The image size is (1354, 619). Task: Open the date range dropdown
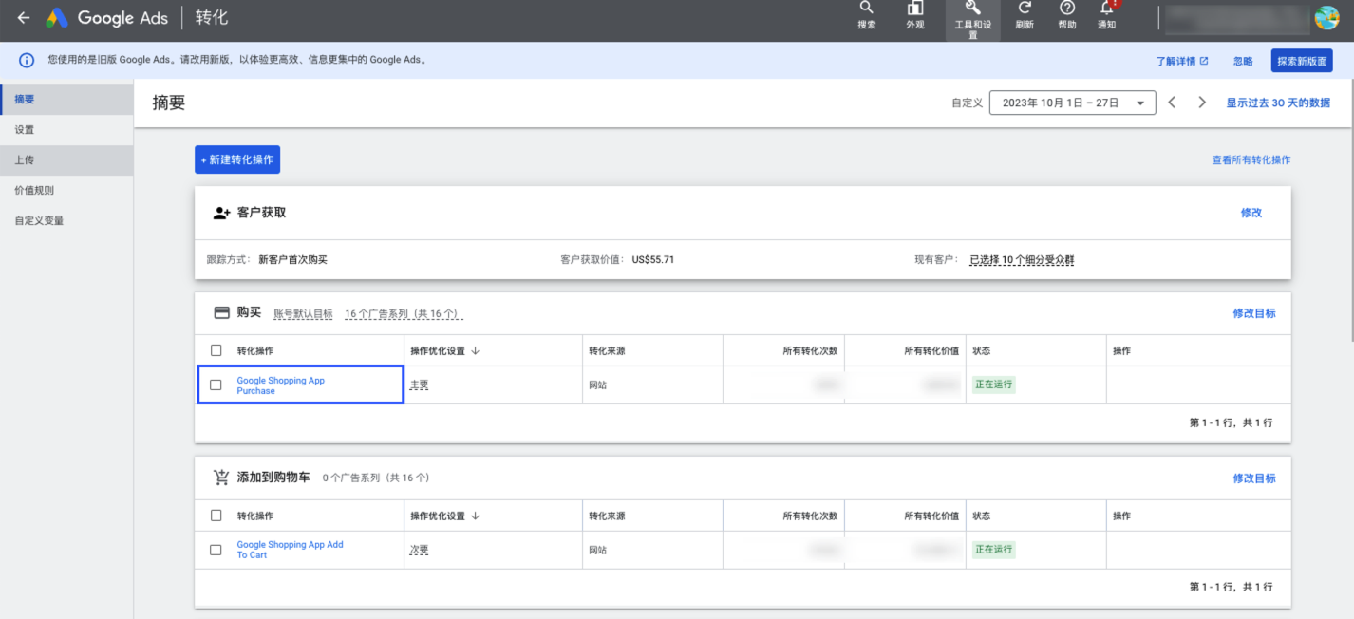(x=1072, y=103)
